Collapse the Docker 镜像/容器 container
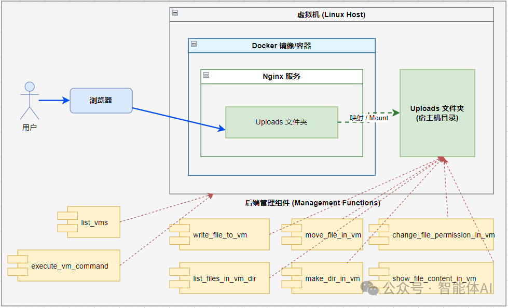 [193, 43]
